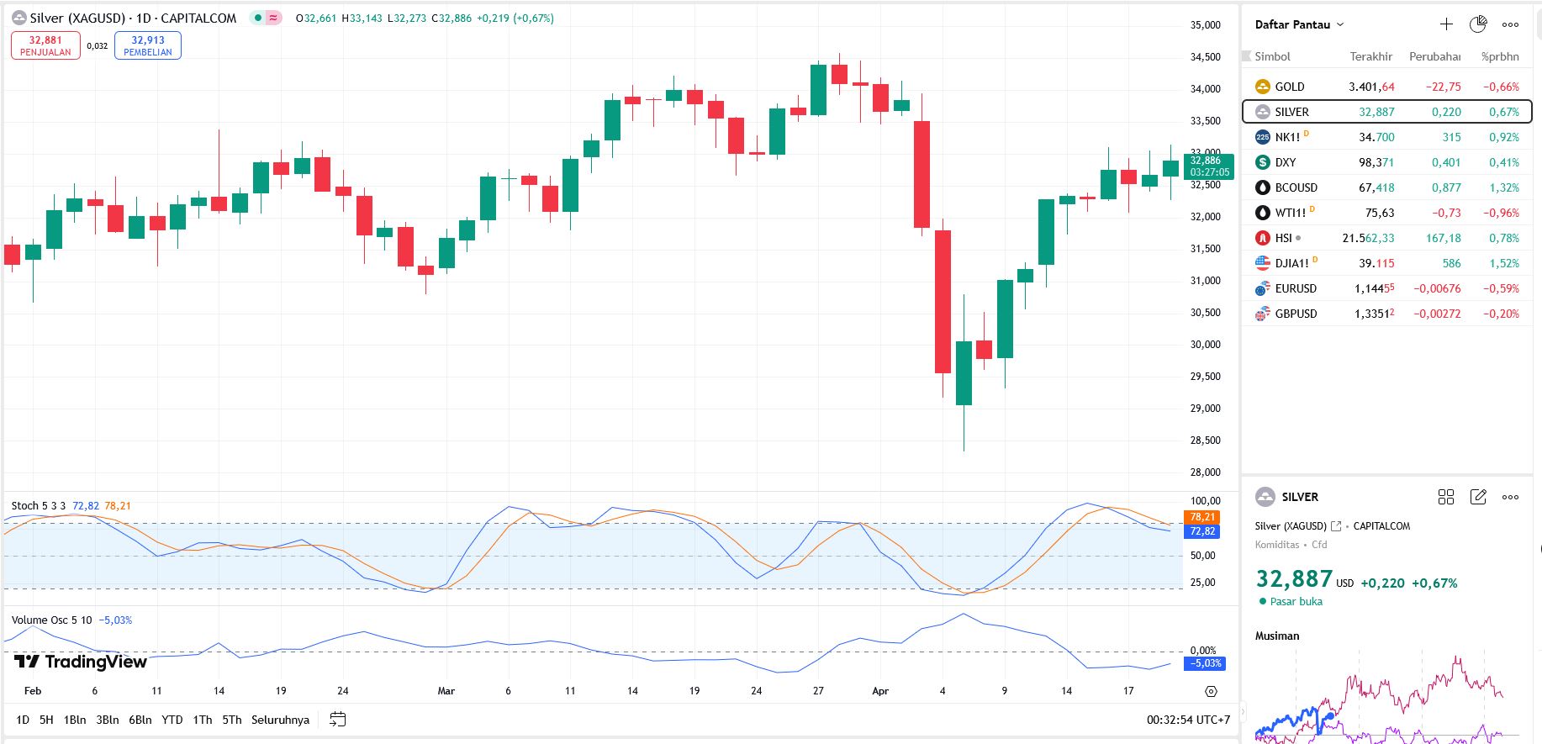Open the note edit icon for SILVER

(1478, 497)
